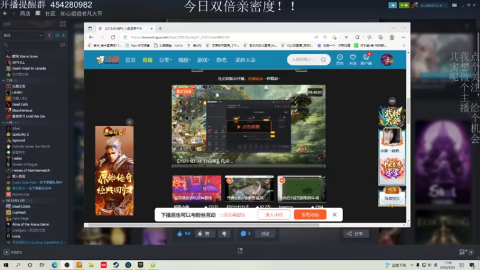Expand Steam library 游戏 filter dropdown
This screenshot has height=270, width=480.
pos(23,35)
